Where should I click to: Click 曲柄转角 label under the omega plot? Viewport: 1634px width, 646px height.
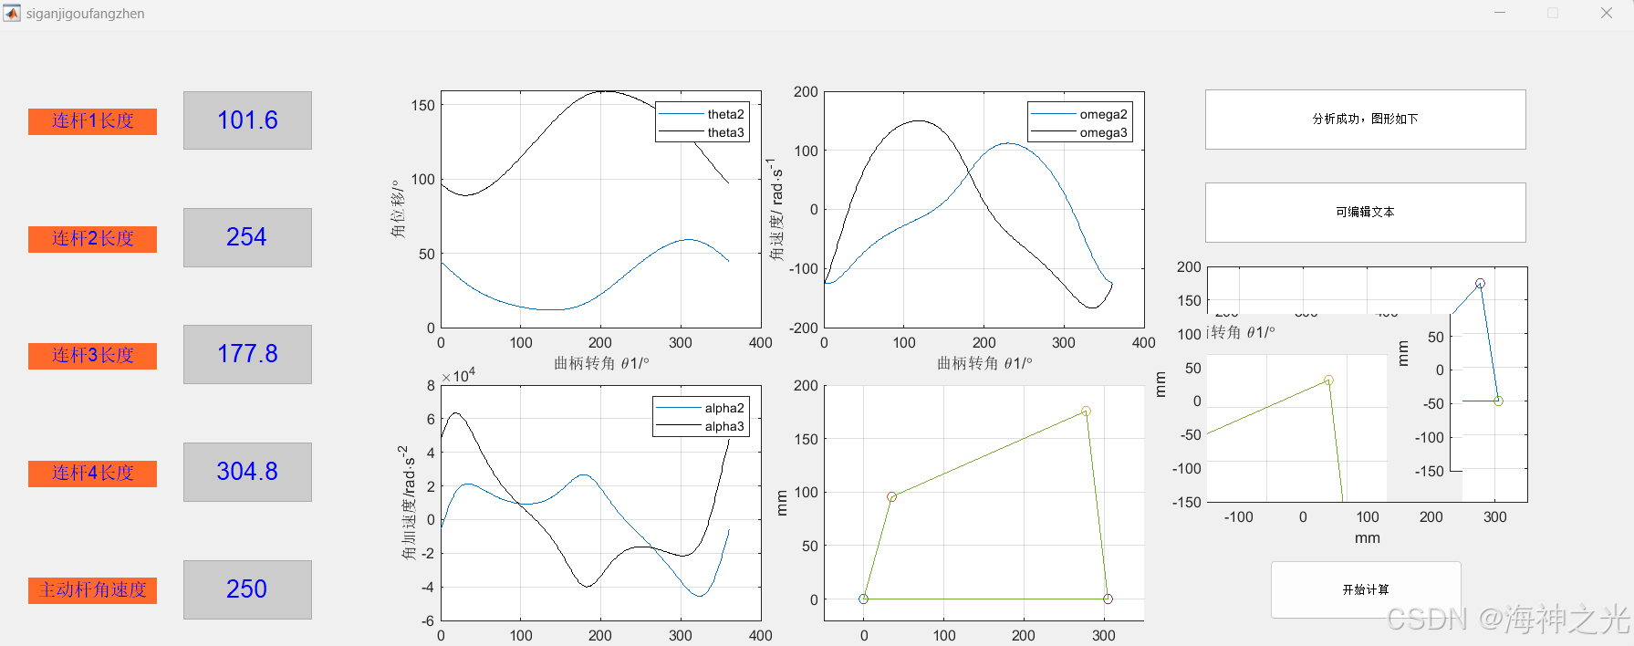(x=984, y=363)
